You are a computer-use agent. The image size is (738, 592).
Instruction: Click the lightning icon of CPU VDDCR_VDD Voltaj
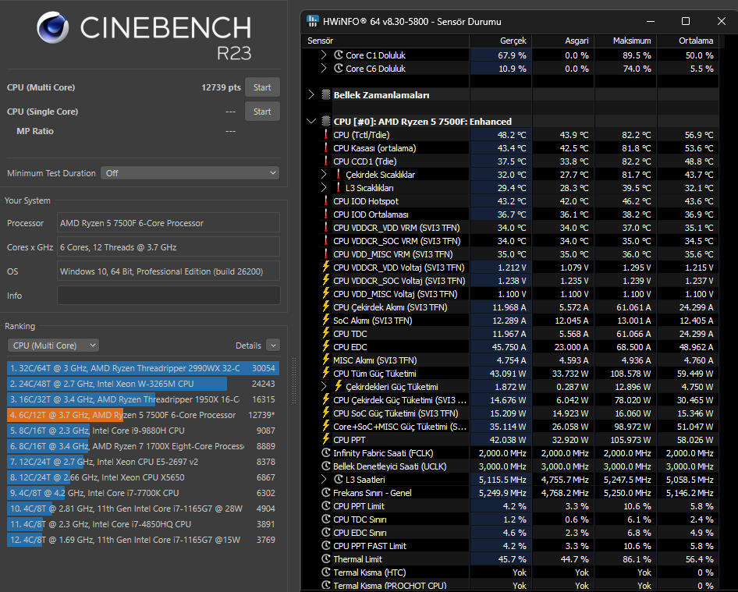click(325, 267)
